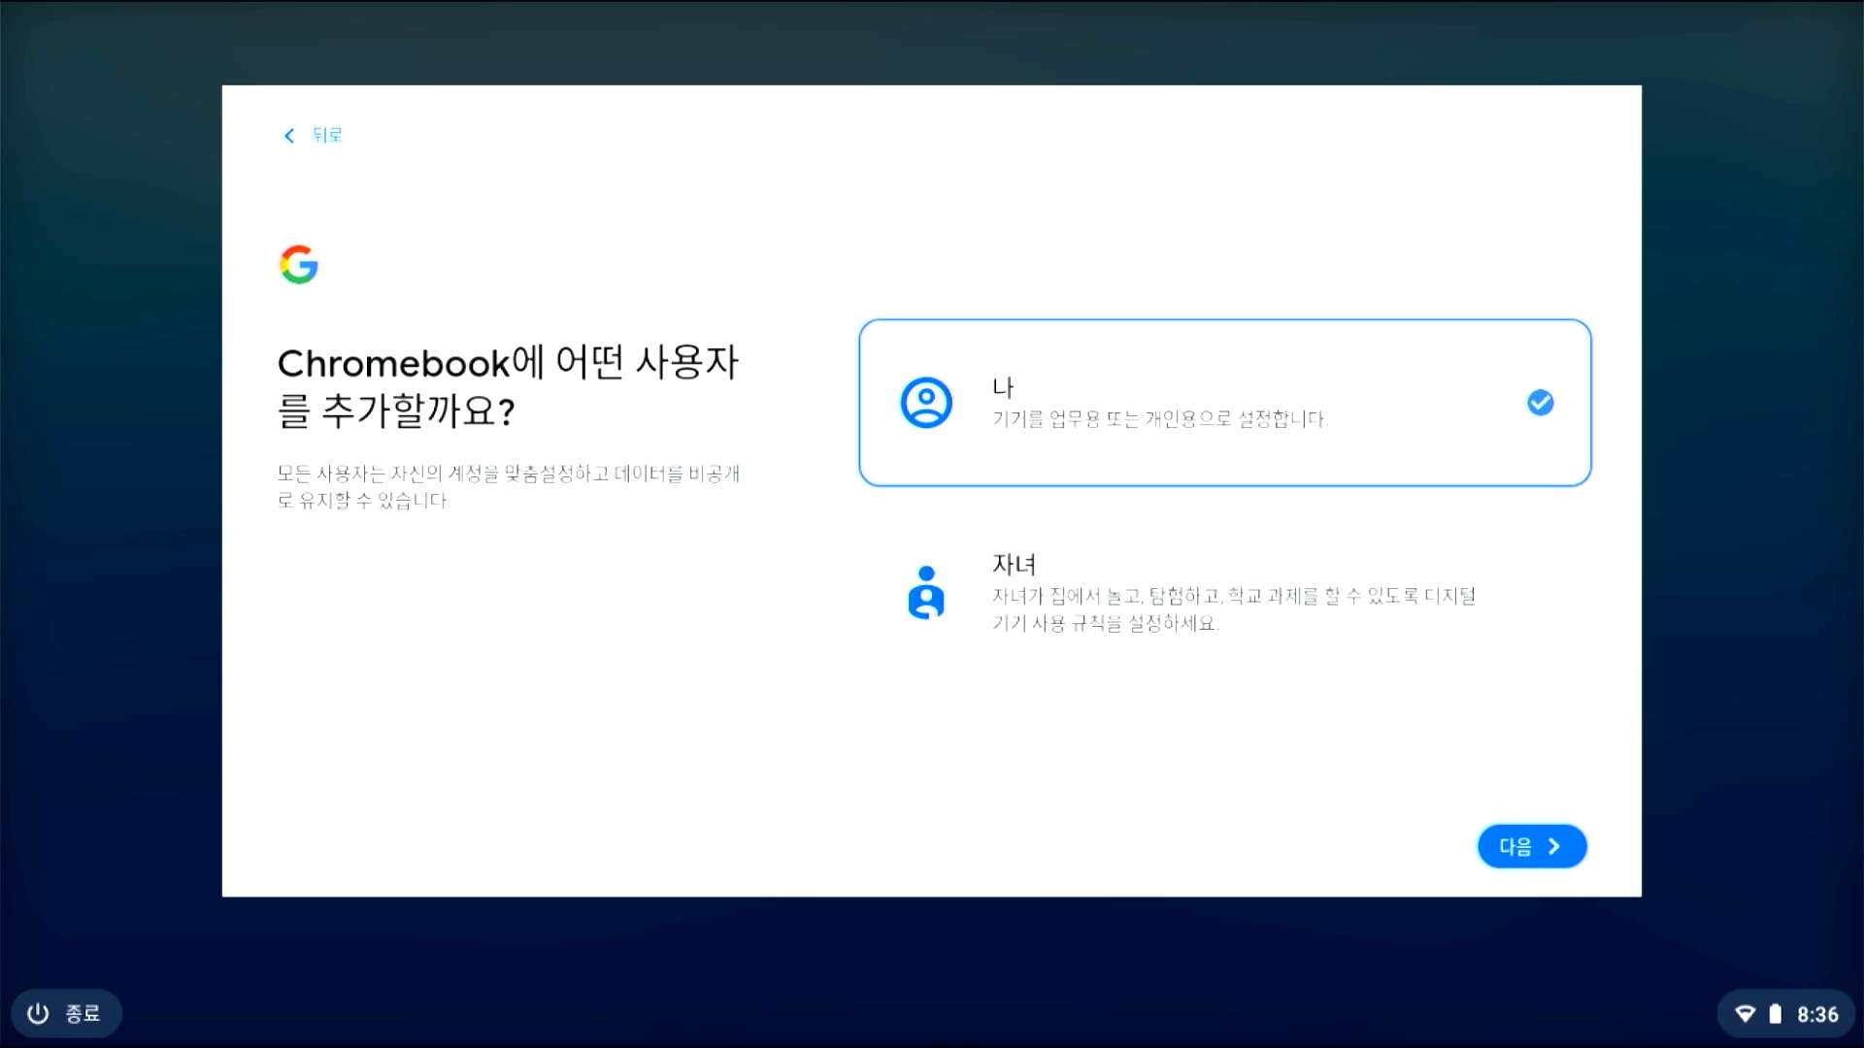Click the Wi-Fi status icon
The height and width of the screenshot is (1048, 1864).
click(1745, 1014)
